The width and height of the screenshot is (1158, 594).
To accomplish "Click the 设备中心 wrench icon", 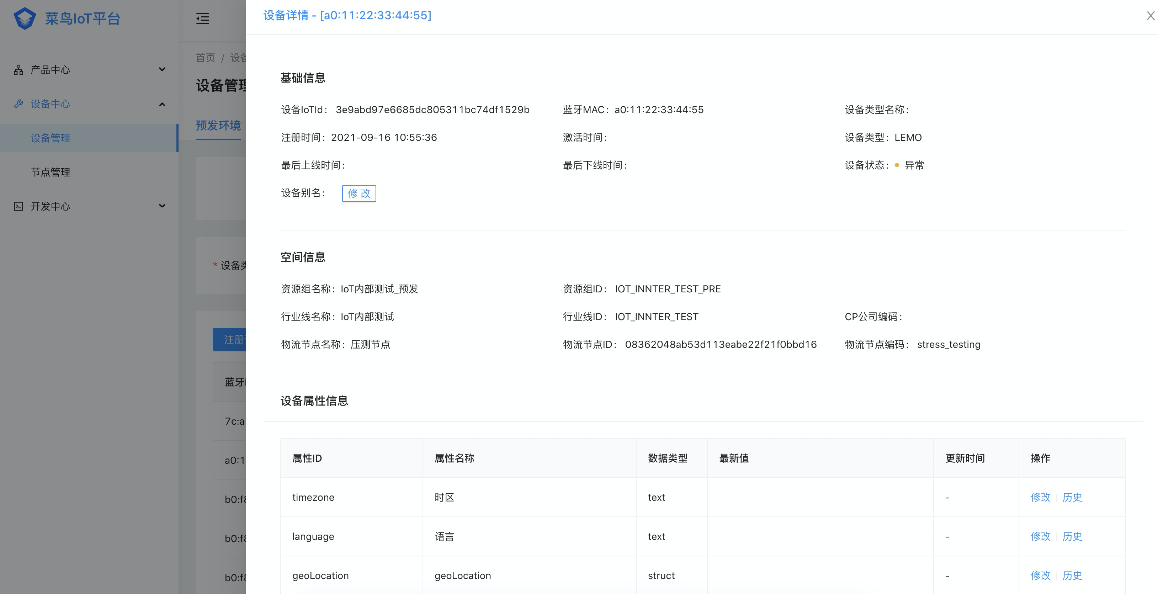I will click(x=18, y=104).
